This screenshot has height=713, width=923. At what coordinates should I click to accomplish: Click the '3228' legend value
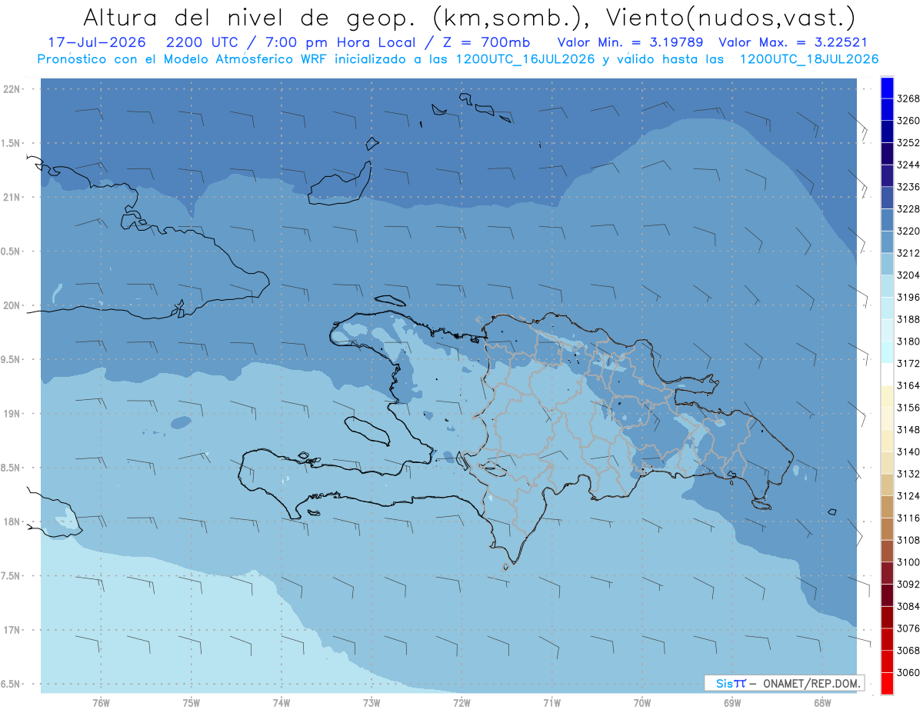click(908, 209)
